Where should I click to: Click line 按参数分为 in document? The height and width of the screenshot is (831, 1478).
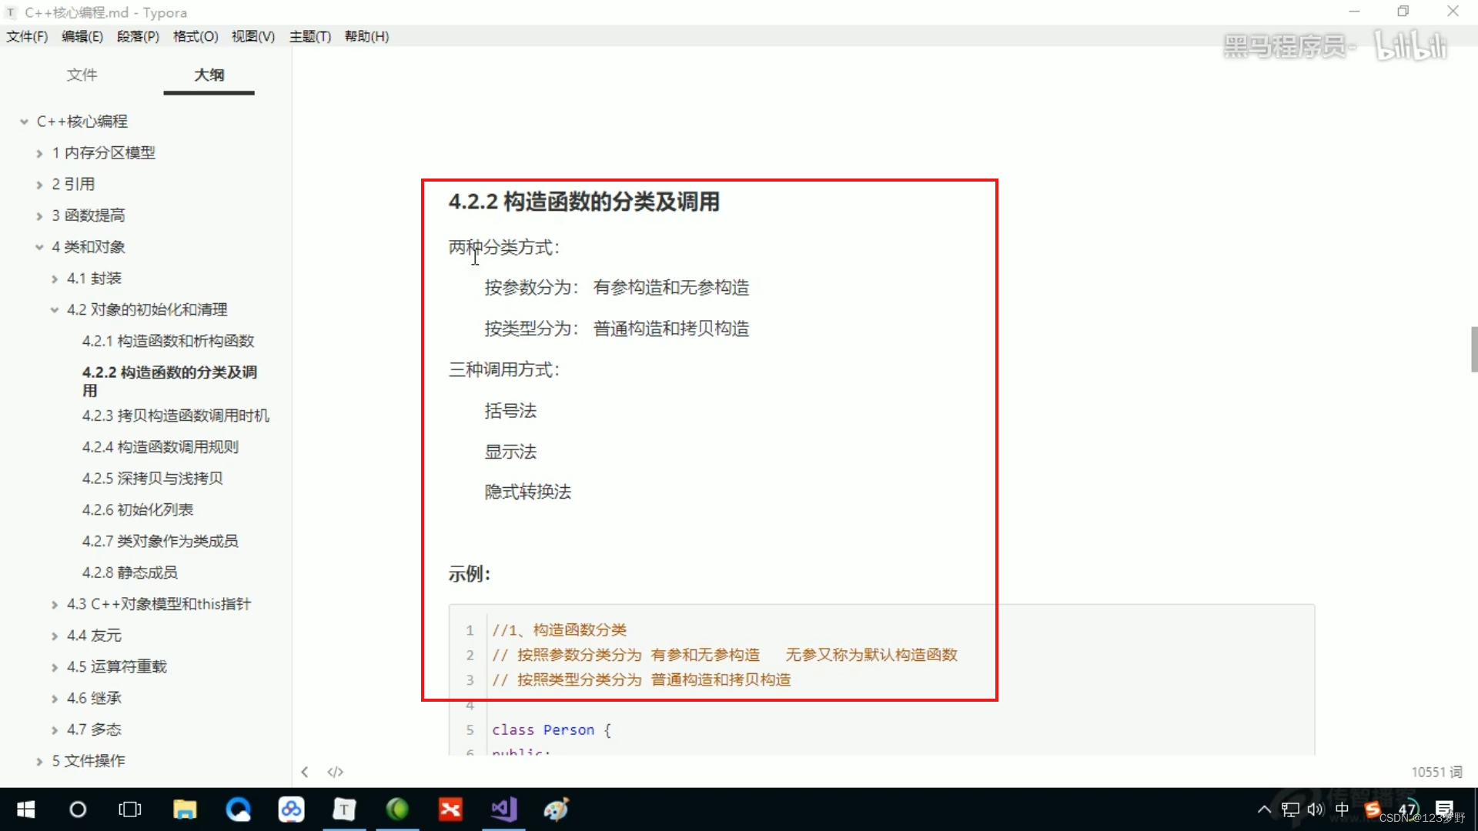[617, 288]
